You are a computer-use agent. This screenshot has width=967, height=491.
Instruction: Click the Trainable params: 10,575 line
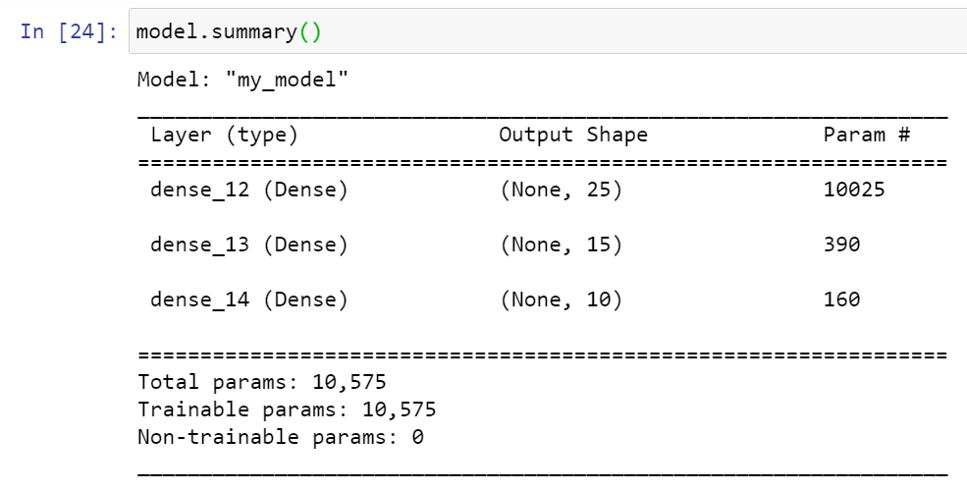(x=287, y=409)
